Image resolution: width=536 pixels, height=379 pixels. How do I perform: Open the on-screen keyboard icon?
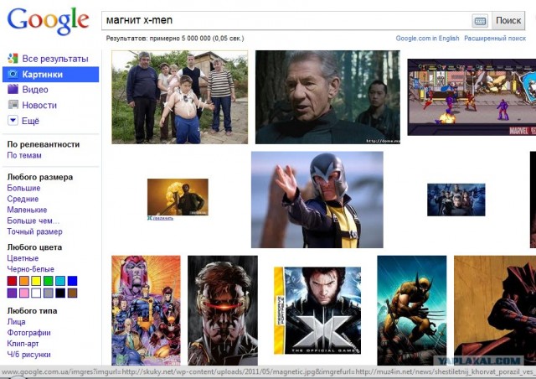(480, 21)
